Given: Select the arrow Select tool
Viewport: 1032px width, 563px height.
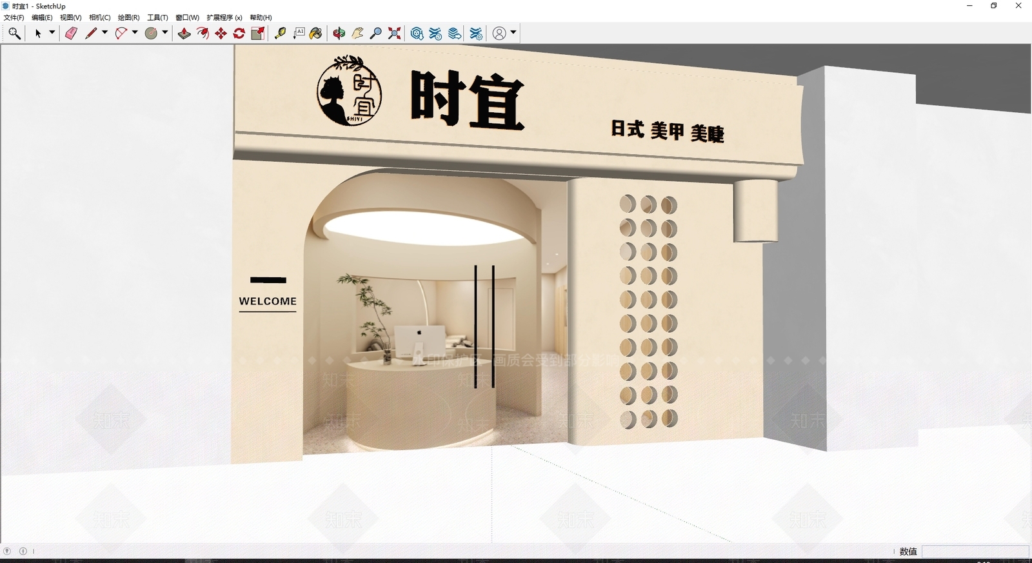Looking at the screenshot, I should tap(38, 34).
